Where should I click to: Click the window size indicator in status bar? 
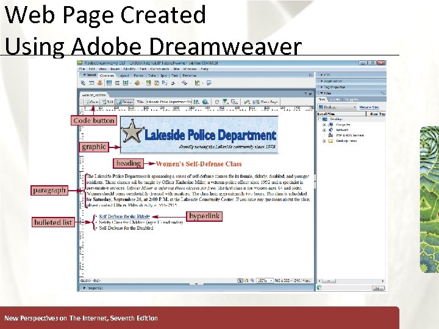(x=283, y=280)
